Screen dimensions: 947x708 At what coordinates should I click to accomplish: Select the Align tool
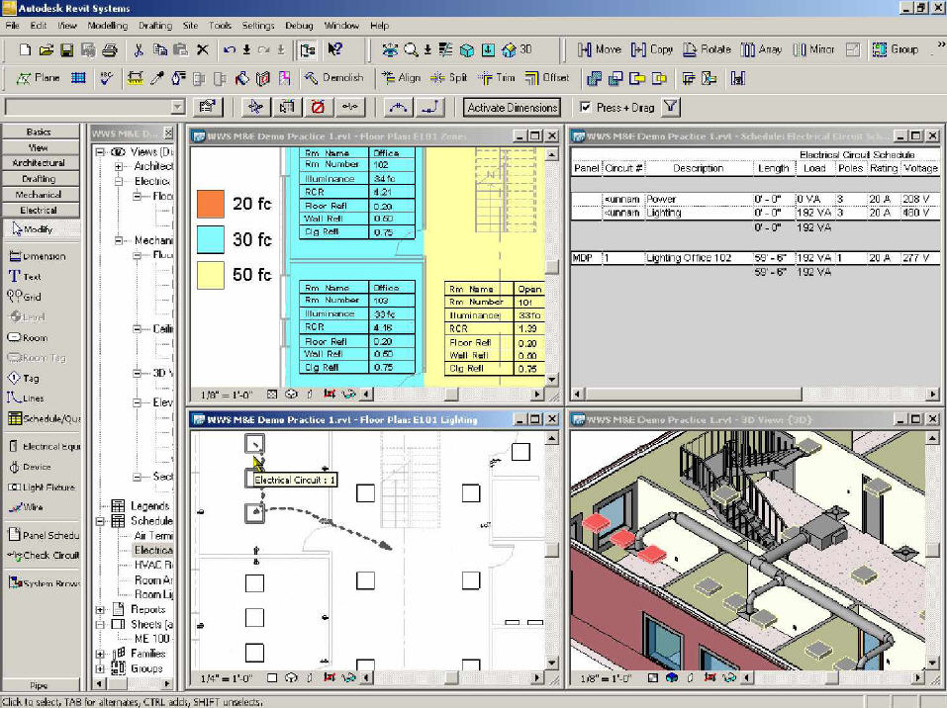coord(401,78)
